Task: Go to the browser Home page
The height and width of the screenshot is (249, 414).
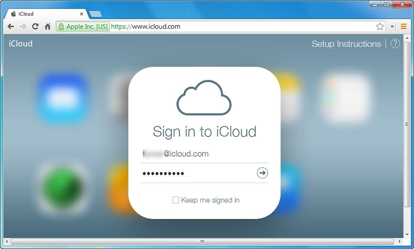Action: click(48, 26)
